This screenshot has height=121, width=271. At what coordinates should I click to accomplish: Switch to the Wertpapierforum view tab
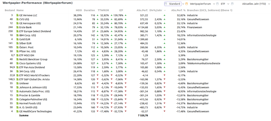pos(198,4)
